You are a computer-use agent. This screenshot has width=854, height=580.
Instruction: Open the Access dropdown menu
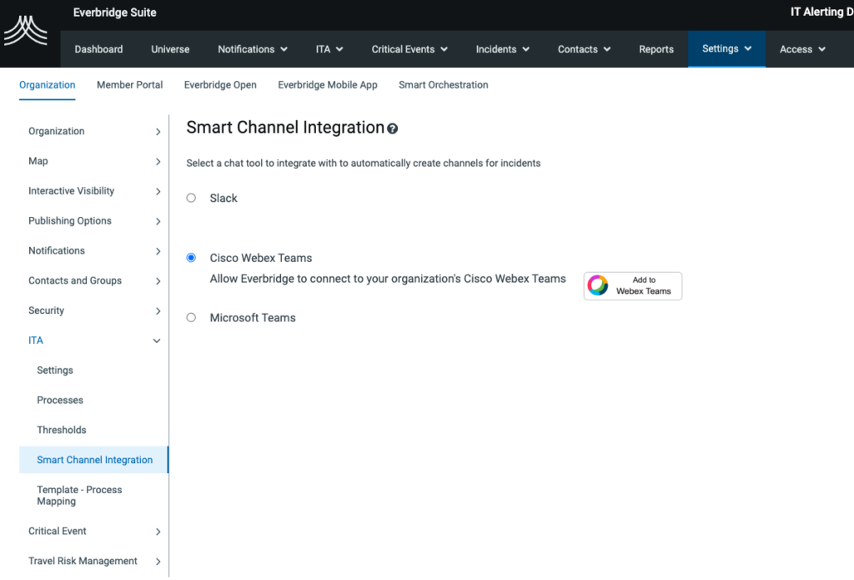click(x=803, y=49)
